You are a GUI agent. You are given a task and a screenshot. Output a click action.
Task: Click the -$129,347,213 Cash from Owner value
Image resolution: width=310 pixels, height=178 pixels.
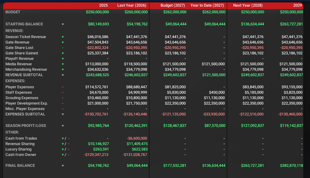pos(96,155)
